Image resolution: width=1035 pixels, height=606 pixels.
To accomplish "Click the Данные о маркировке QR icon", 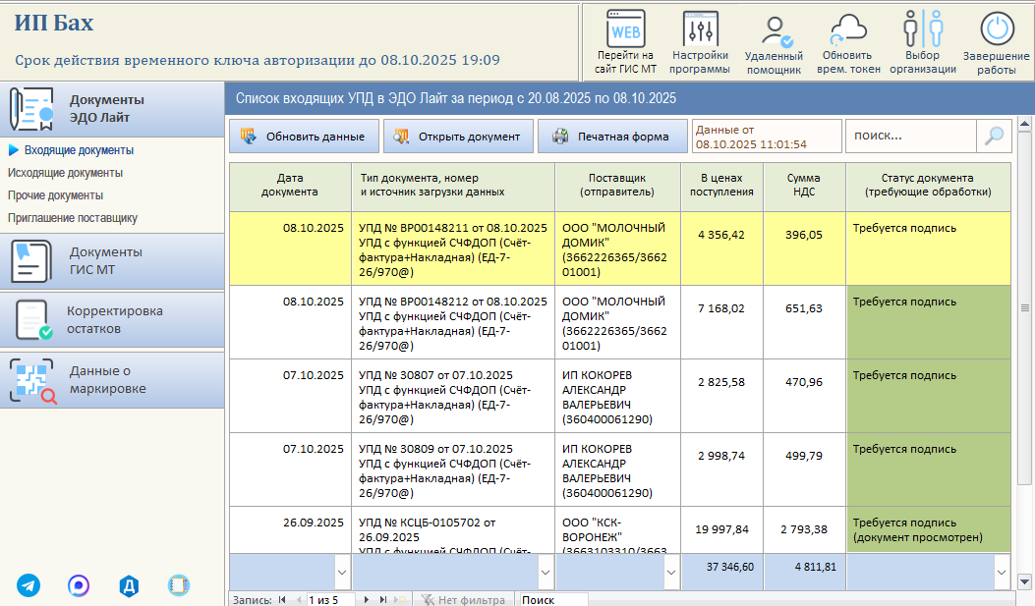I will (x=32, y=380).
